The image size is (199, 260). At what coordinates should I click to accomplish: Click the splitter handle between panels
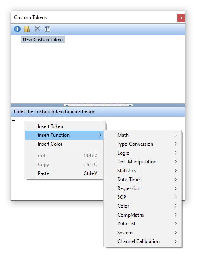tap(98, 105)
